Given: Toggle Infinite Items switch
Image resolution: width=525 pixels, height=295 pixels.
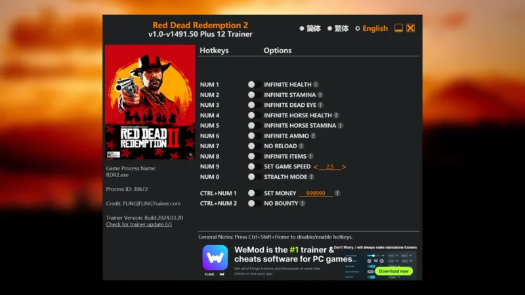Looking at the screenshot, I should 254,156.
